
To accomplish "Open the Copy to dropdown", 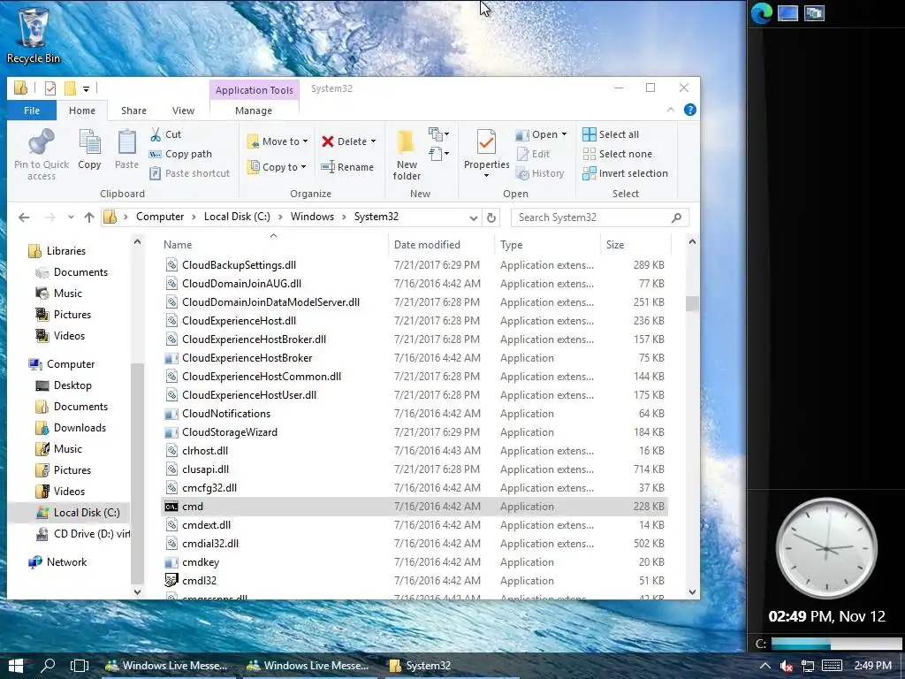I will (x=277, y=167).
